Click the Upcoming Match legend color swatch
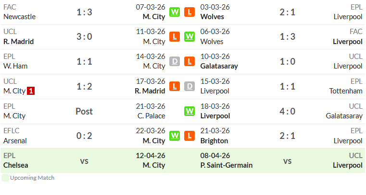This screenshot has height=195, width=366. click(x=5, y=178)
